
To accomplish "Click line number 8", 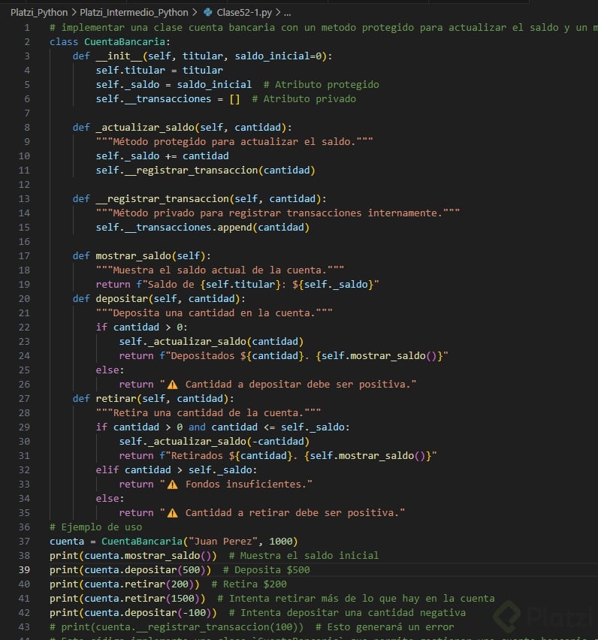I will [x=27, y=128].
